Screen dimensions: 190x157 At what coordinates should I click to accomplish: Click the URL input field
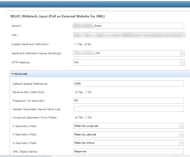(129, 35)
